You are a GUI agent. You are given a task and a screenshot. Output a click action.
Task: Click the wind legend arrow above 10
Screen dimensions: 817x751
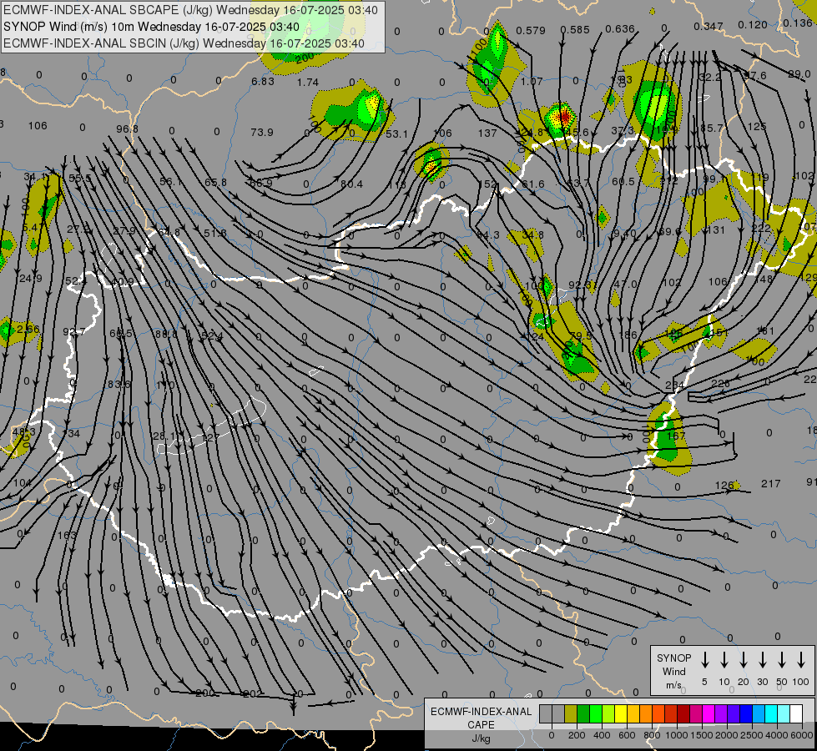coord(724,660)
